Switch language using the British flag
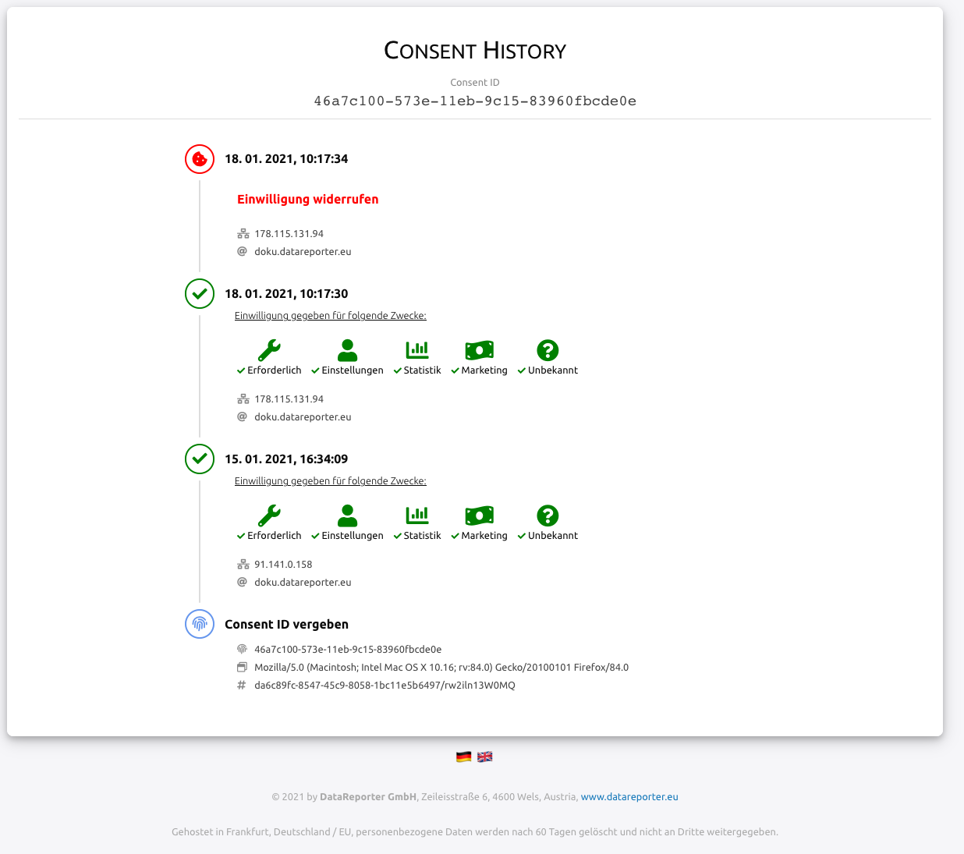Viewport: 964px width, 854px height. point(484,756)
